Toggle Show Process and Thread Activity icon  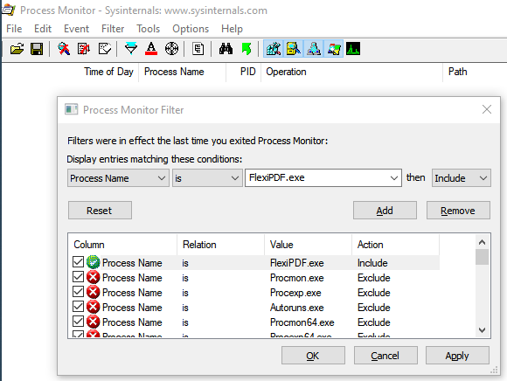click(333, 49)
